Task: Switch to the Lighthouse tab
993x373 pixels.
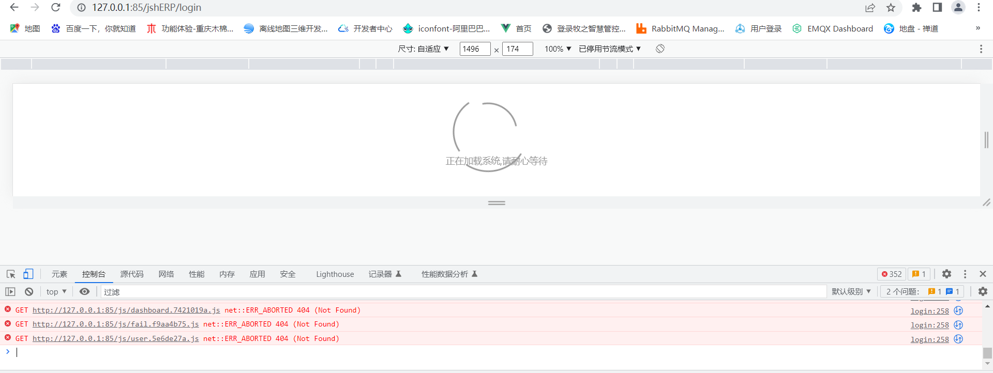Action: 335,274
